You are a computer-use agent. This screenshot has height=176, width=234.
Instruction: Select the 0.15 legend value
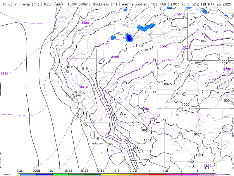(69, 171)
